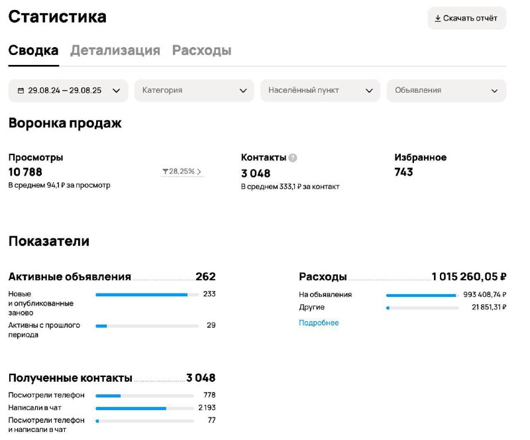Click the Статистика page title
The height and width of the screenshot is (440, 530).
click(x=58, y=17)
